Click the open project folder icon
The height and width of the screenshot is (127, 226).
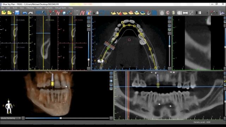(10, 13)
